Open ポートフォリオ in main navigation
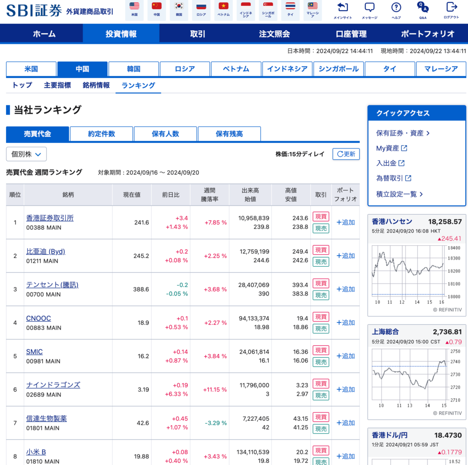This screenshot has height=465, width=468. tap(428, 34)
